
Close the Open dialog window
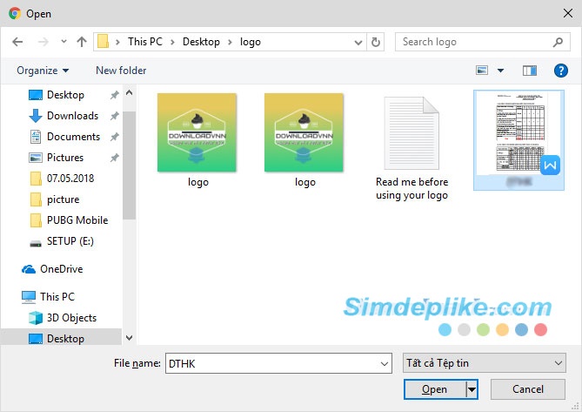[x=567, y=13]
